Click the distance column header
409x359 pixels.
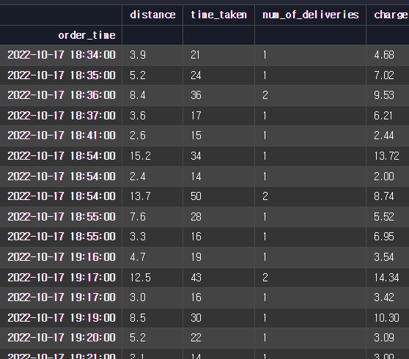pyautogui.click(x=152, y=15)
